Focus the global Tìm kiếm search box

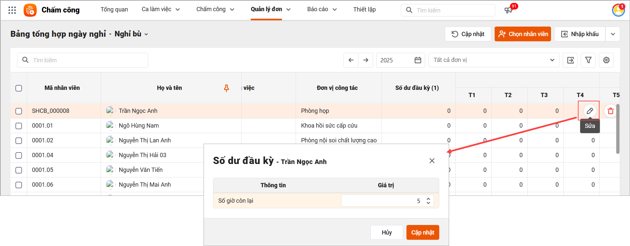(x=448, y=10)
